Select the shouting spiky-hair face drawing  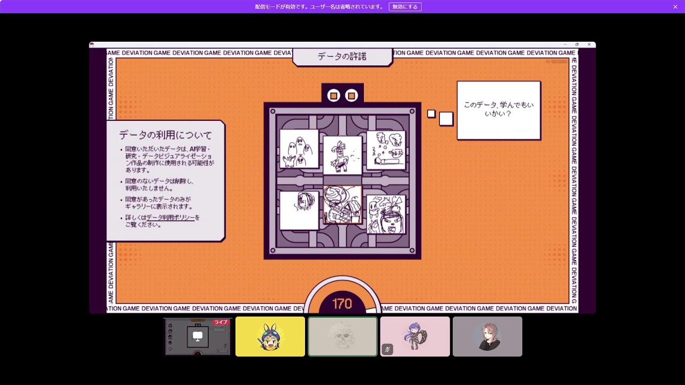[x=386, y=214]
